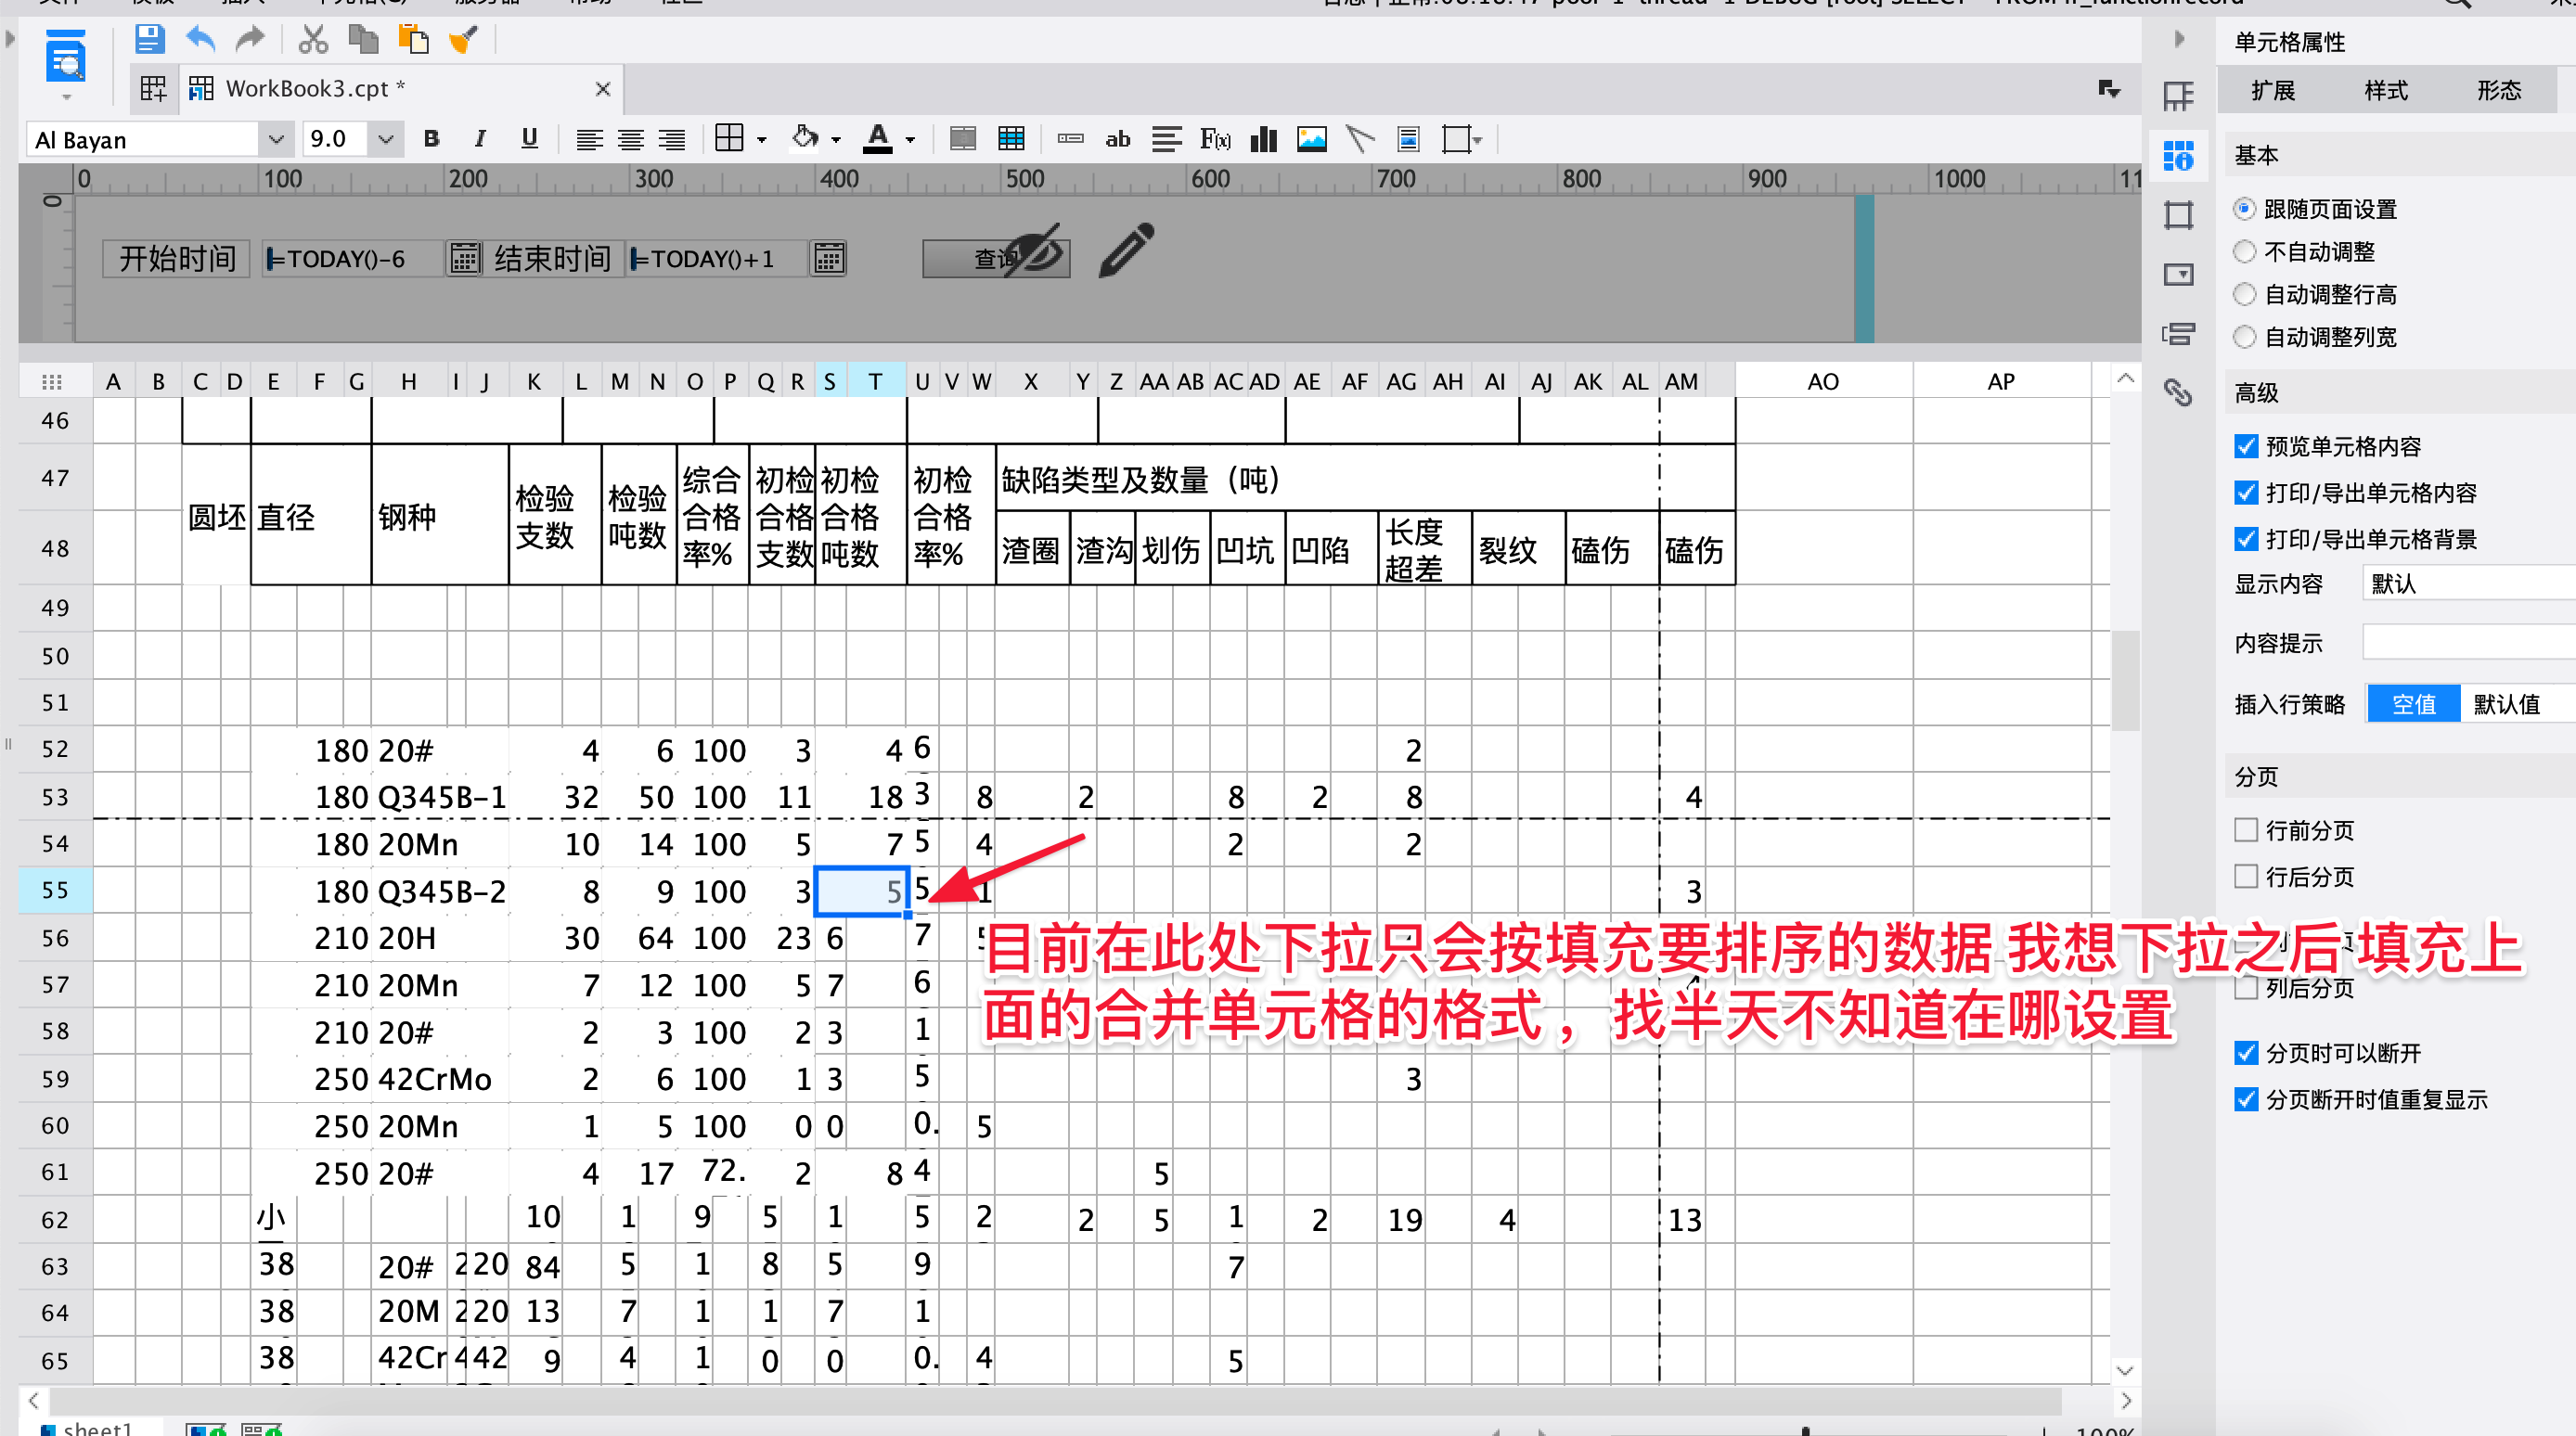Switch to the 扩展 tab
The height and width of the screenshot is (1436, 2576).
pyautogui.click(x=2273, y=90)
